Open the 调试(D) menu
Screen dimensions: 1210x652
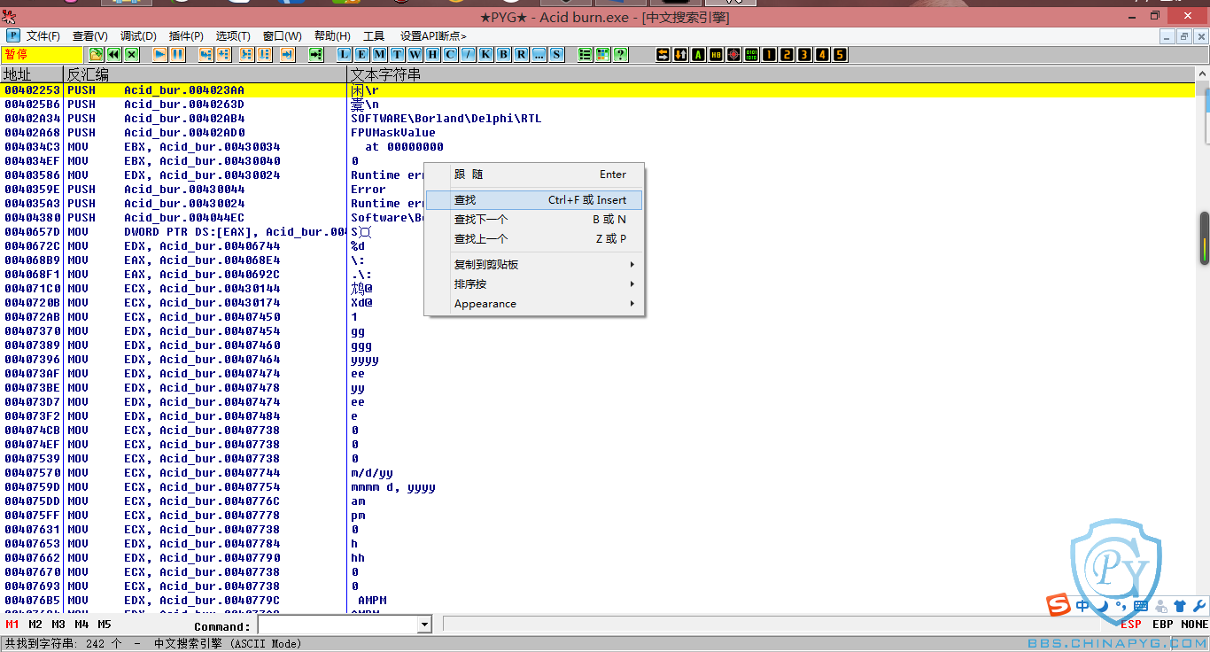coord(138,35)
